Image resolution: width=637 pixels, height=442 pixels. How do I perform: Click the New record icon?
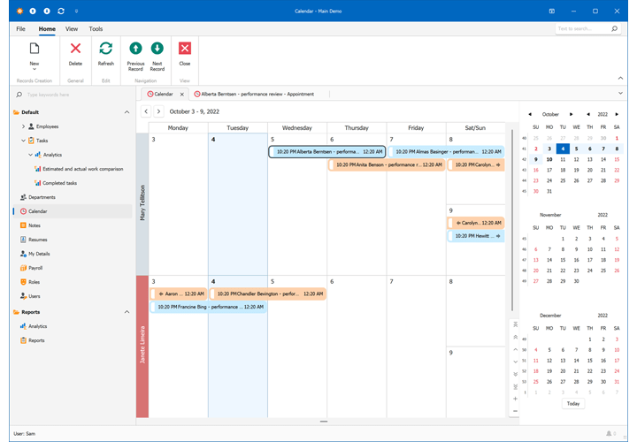(x=35, y=50)
